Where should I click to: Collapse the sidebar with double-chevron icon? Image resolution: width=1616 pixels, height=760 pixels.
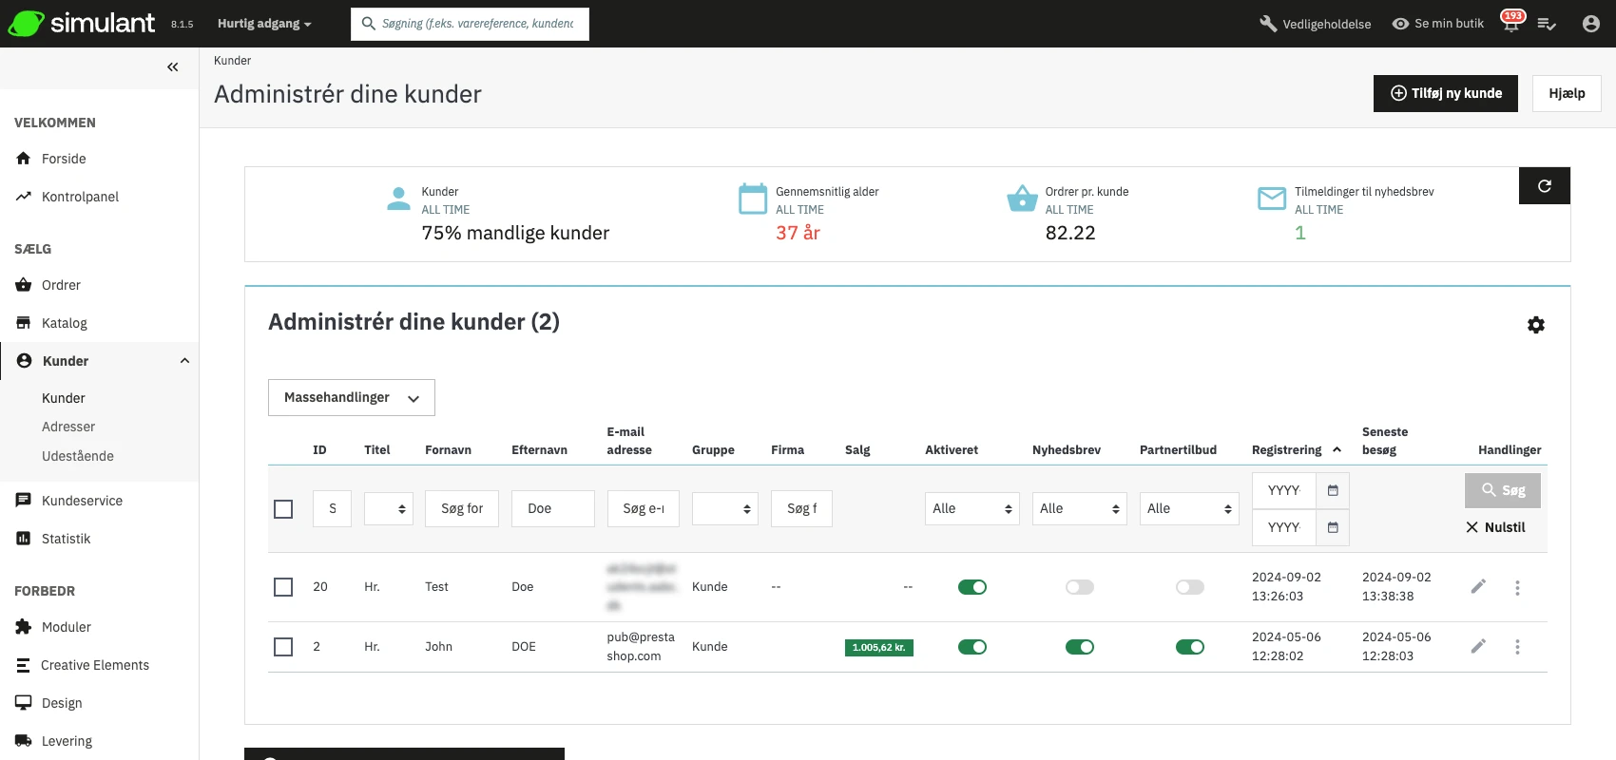(172, 67)
